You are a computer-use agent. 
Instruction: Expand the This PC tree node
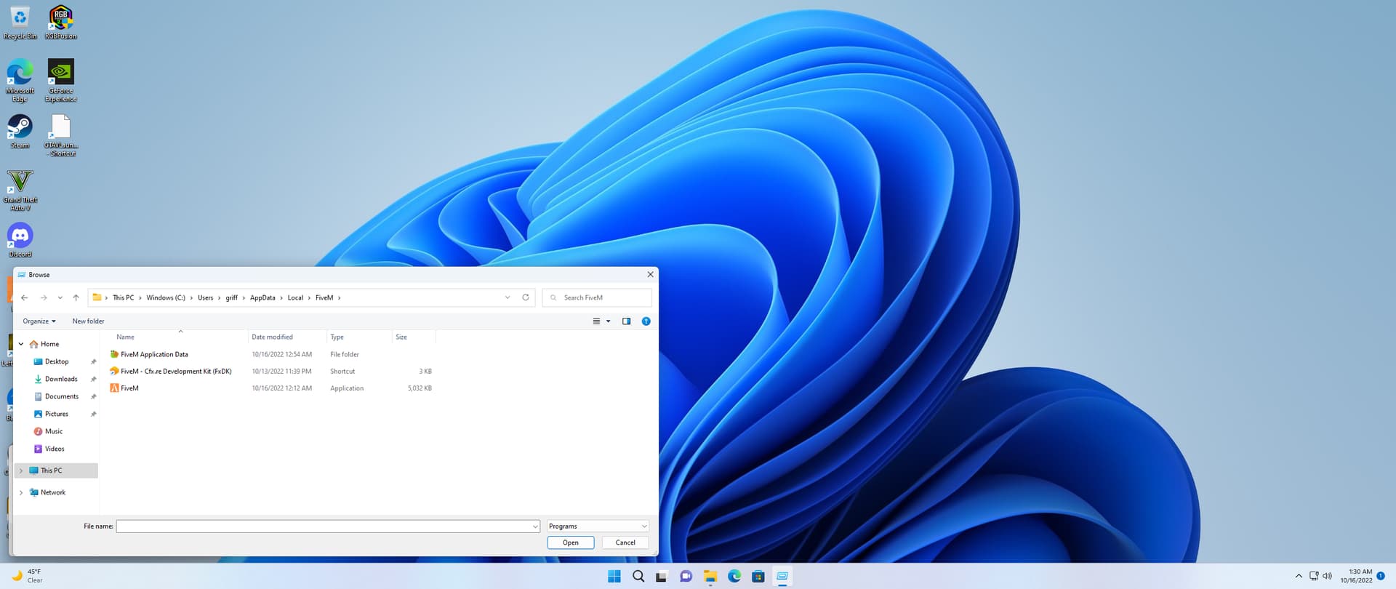[21, 471]
